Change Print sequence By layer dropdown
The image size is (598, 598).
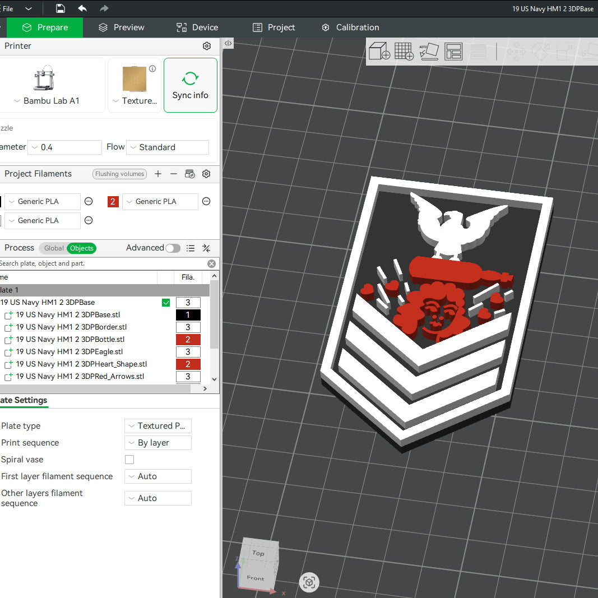(x=158, y=443)
